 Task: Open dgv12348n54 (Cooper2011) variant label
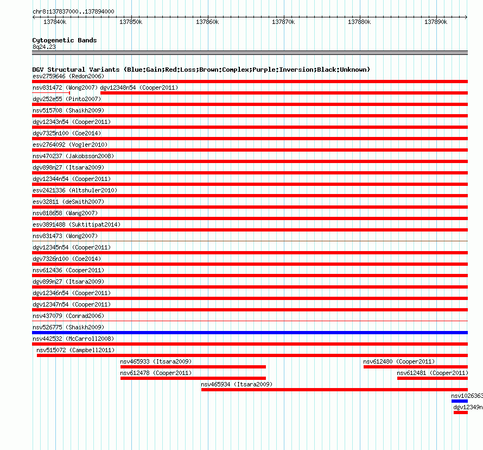click(x=139, y=87)
